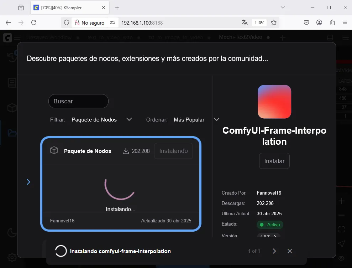352x268 pixels.
Task: Open the browser extensions icon
Action: coord(332,22)
